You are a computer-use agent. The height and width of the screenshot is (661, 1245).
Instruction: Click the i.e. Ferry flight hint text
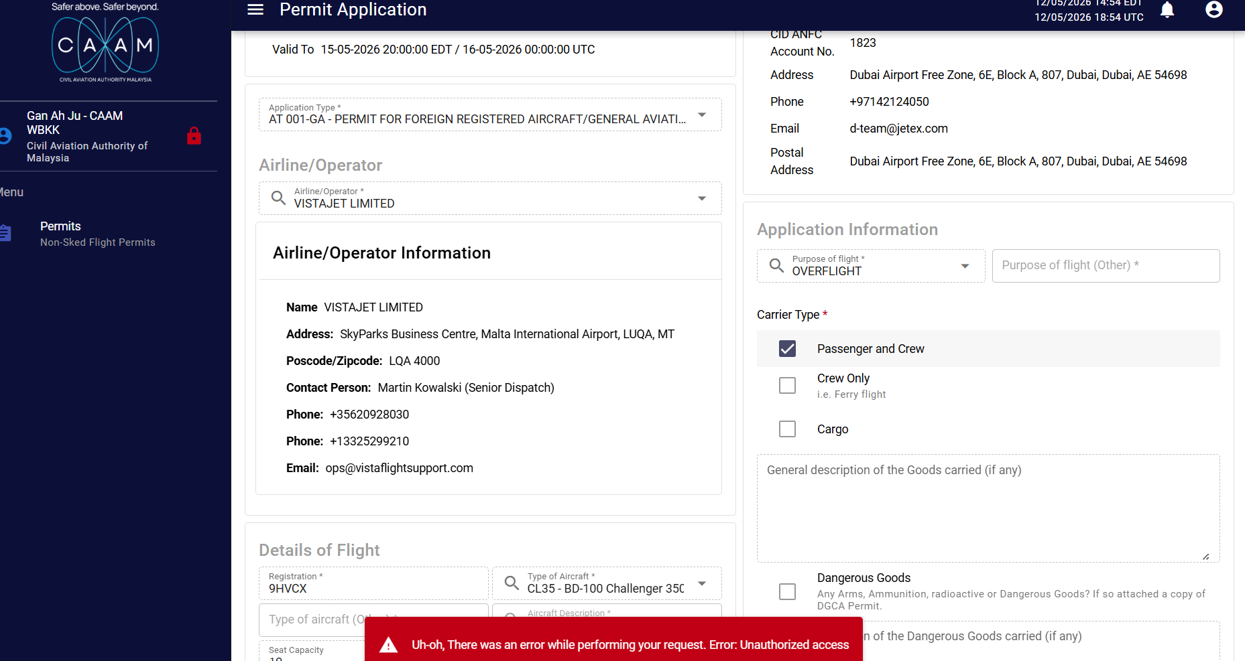tap(851, 394)
